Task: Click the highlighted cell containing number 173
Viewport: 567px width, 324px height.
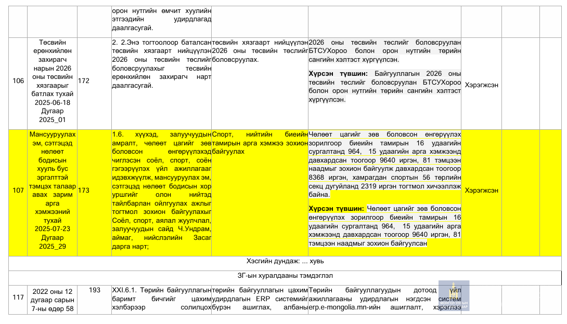Action: click(x=84, y=191)
